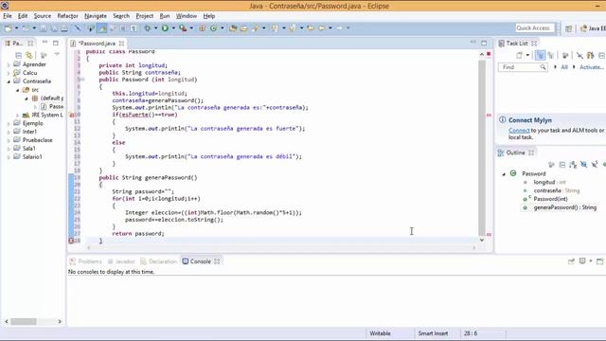Close the Password.java editor tab
The height and width of the screenshot is (341, 606).
(x=122, y=44)
